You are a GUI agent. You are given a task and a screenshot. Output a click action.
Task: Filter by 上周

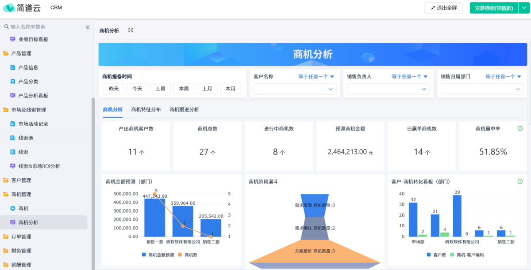[x=161, y=89]
